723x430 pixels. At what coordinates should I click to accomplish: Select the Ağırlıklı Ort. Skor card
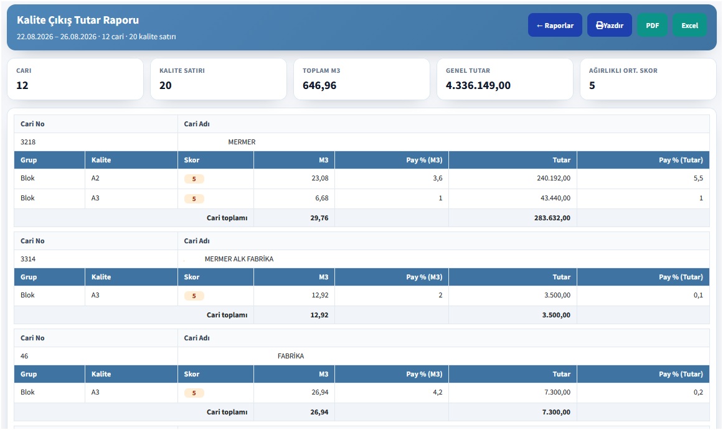tap(648, 79)
